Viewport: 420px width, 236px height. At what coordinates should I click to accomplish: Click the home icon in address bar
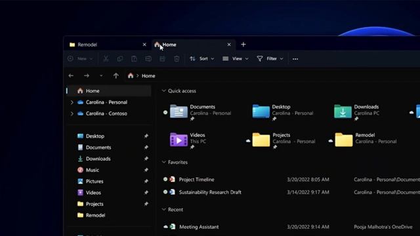point(131,76)
